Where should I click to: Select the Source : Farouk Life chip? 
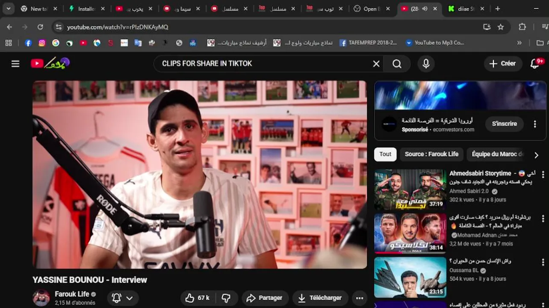coord(431,154)
